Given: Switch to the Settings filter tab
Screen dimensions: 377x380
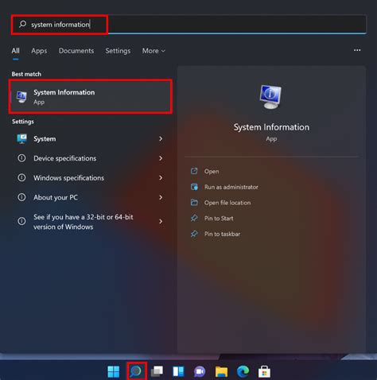Looking at the screenshot, I should pos(118,51).
